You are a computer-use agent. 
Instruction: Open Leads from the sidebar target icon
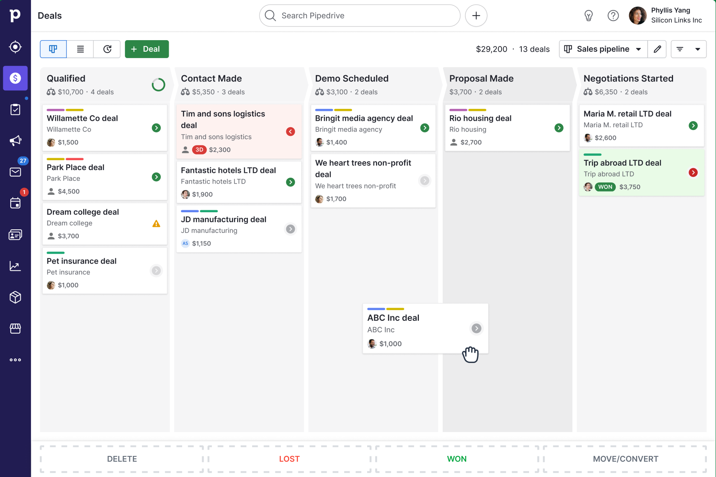coord(15,47)
